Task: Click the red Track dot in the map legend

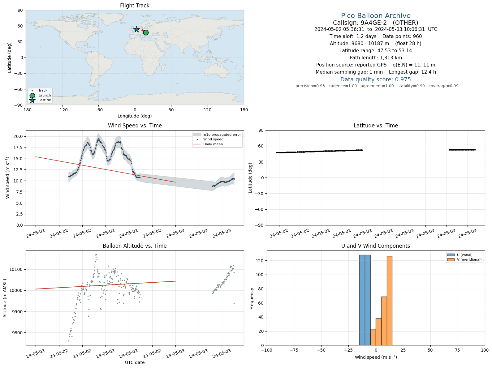Action: click(x=32, y=91)
